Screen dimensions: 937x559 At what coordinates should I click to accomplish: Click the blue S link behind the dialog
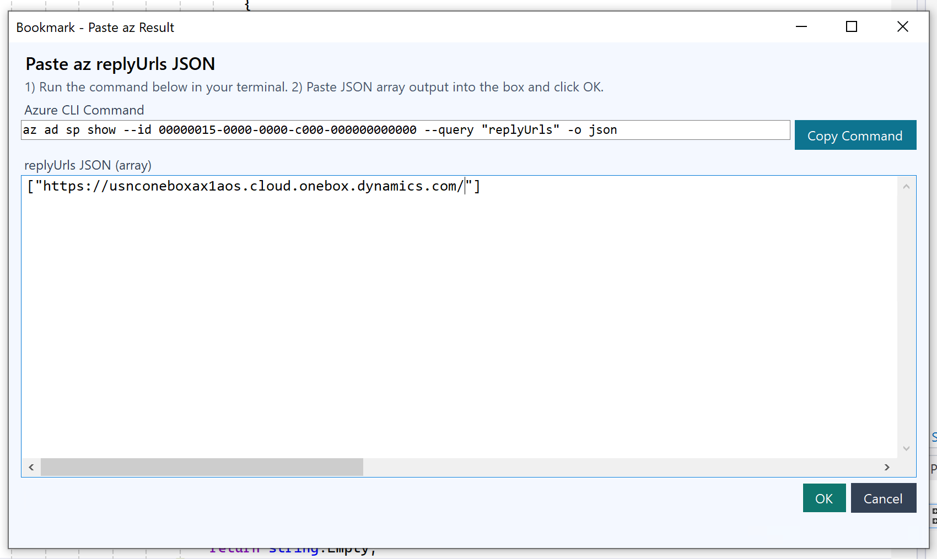[934, 438]
